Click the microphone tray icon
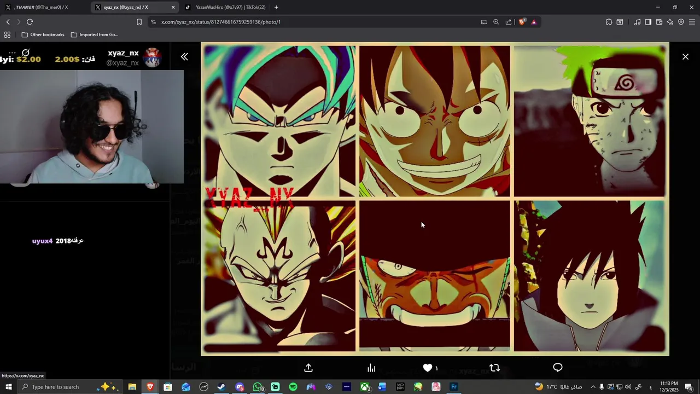The width and height of the screenshot is (700, 394). pos(602,387)
